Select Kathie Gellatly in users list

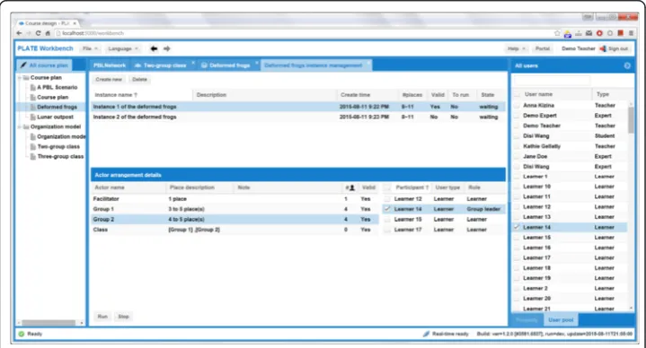pos(571,146)
